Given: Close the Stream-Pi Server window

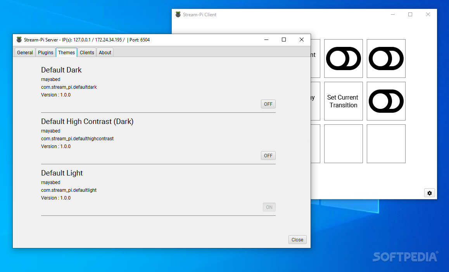Looking at the screenshot, I should [x=302, y=40].
